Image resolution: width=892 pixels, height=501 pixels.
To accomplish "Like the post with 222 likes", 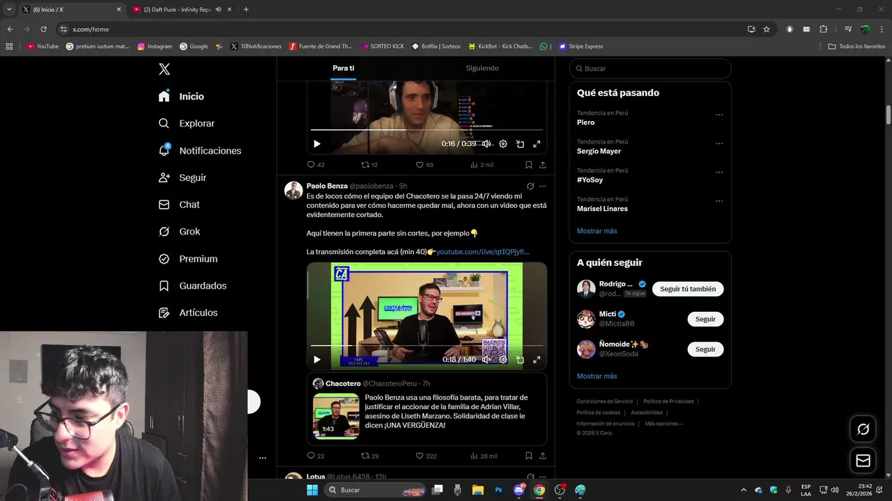I will click(426, 456).
